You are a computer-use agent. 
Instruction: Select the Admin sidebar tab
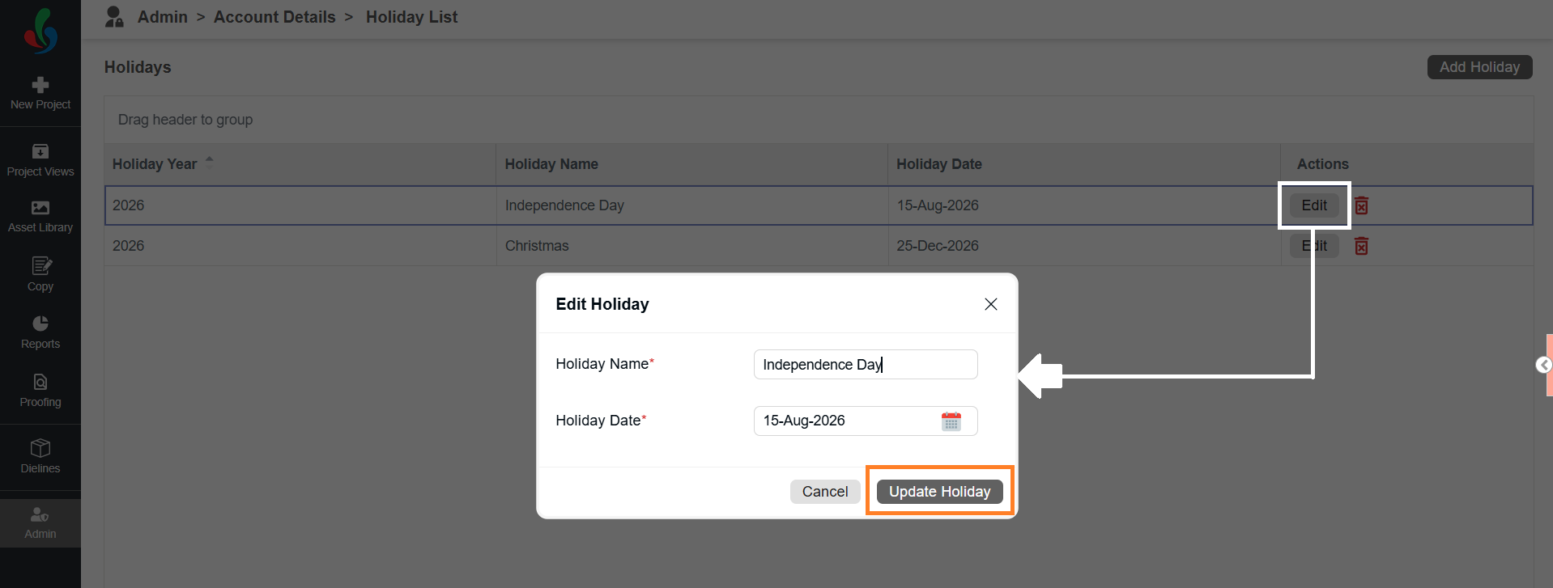tap(40, 523)
